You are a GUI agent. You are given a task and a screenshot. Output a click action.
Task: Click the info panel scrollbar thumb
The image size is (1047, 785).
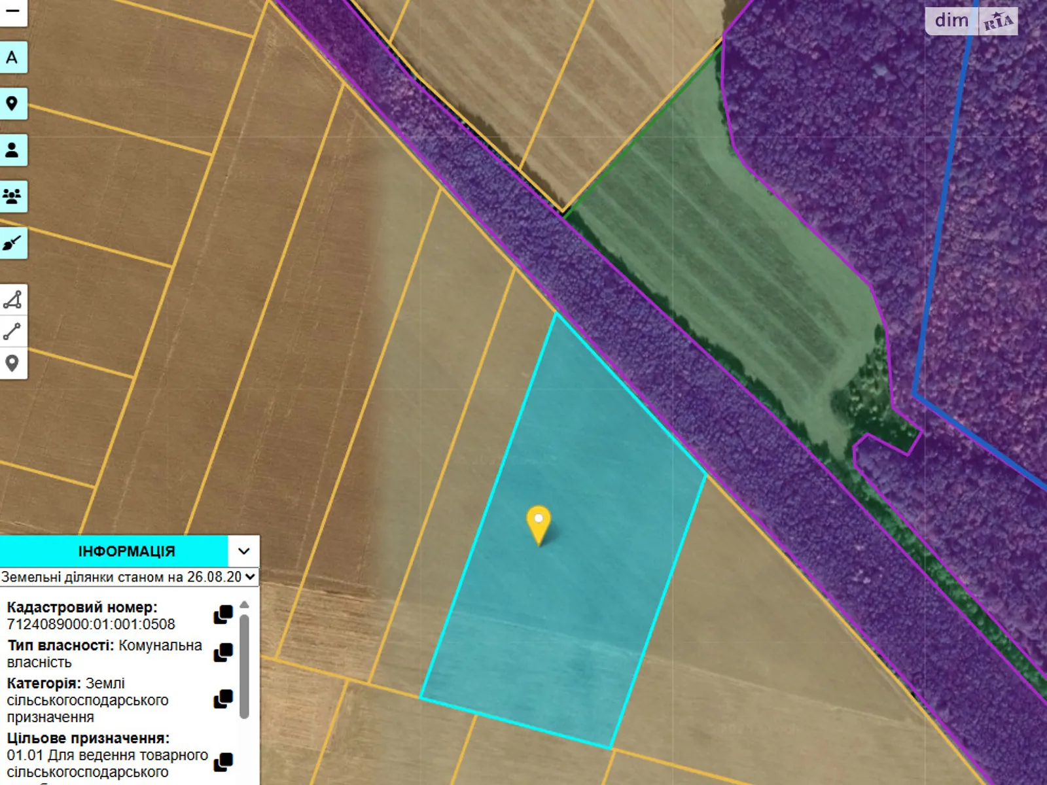tap(244, 666)
